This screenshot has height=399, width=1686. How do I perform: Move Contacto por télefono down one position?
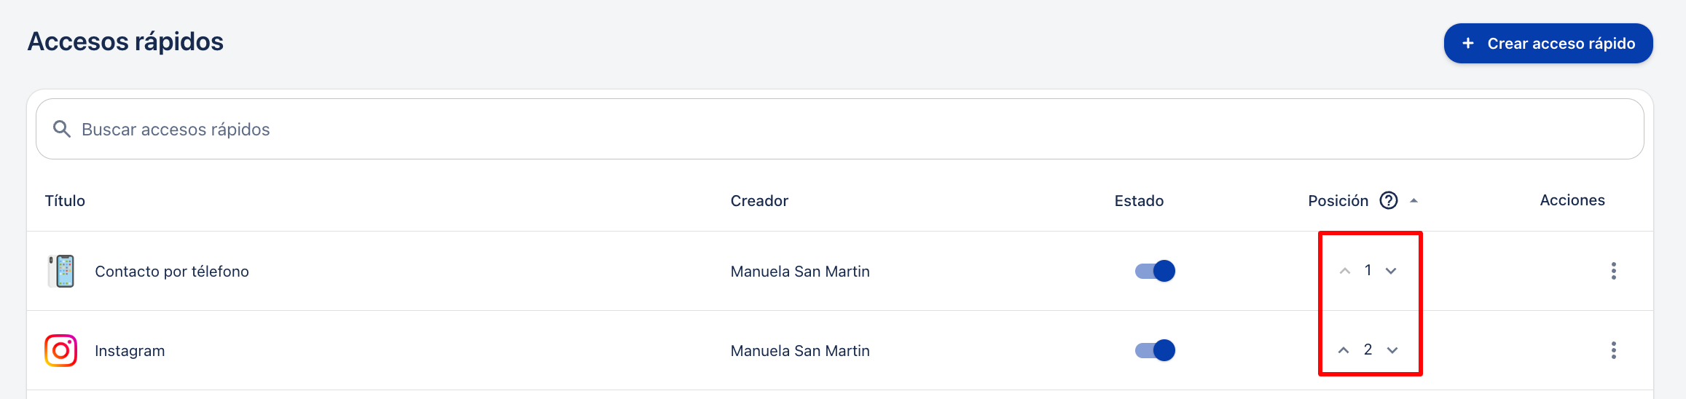(1391, 271)
